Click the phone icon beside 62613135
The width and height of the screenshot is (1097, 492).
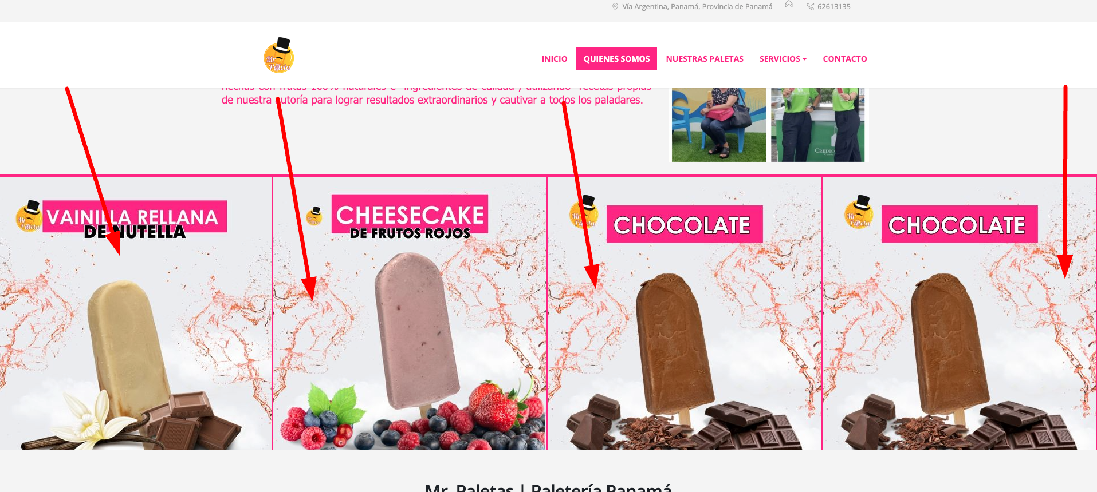coord(811,7)
